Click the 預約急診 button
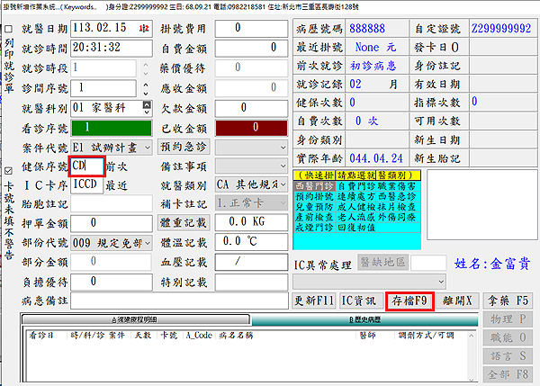The image size is (540, 386). coord(184,148)
